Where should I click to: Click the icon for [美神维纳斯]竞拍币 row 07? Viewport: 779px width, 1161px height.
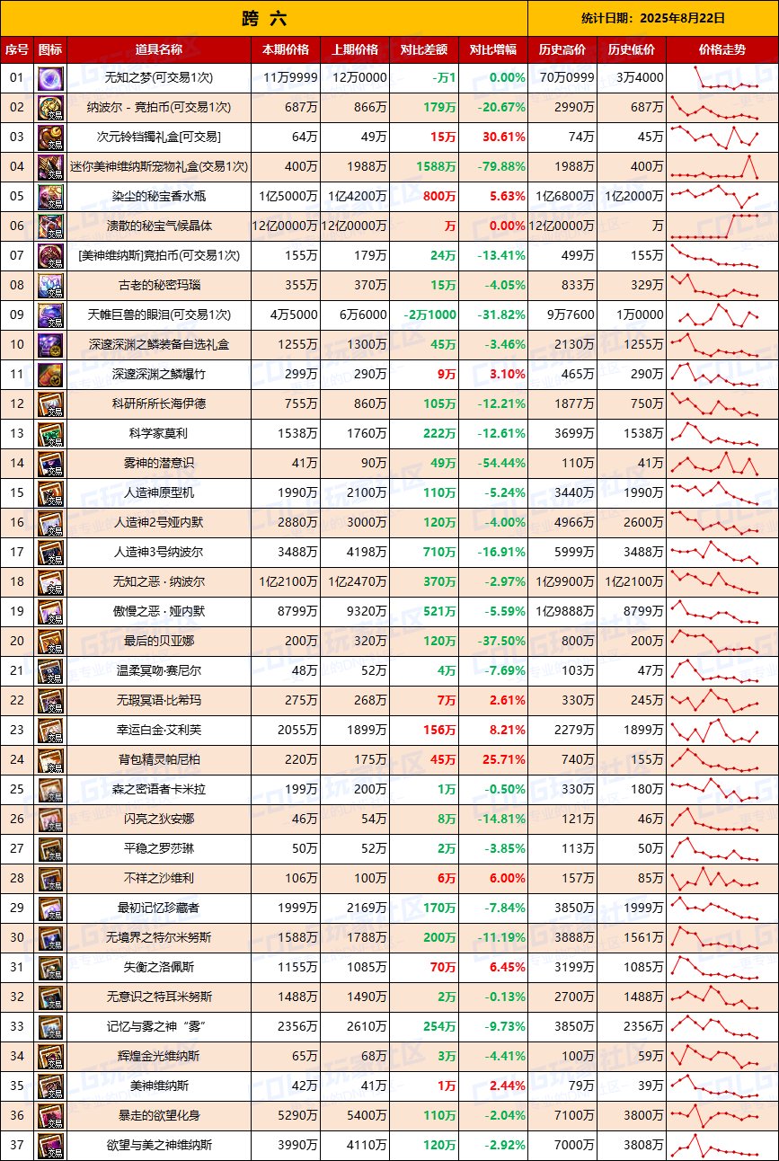[50, 256]
